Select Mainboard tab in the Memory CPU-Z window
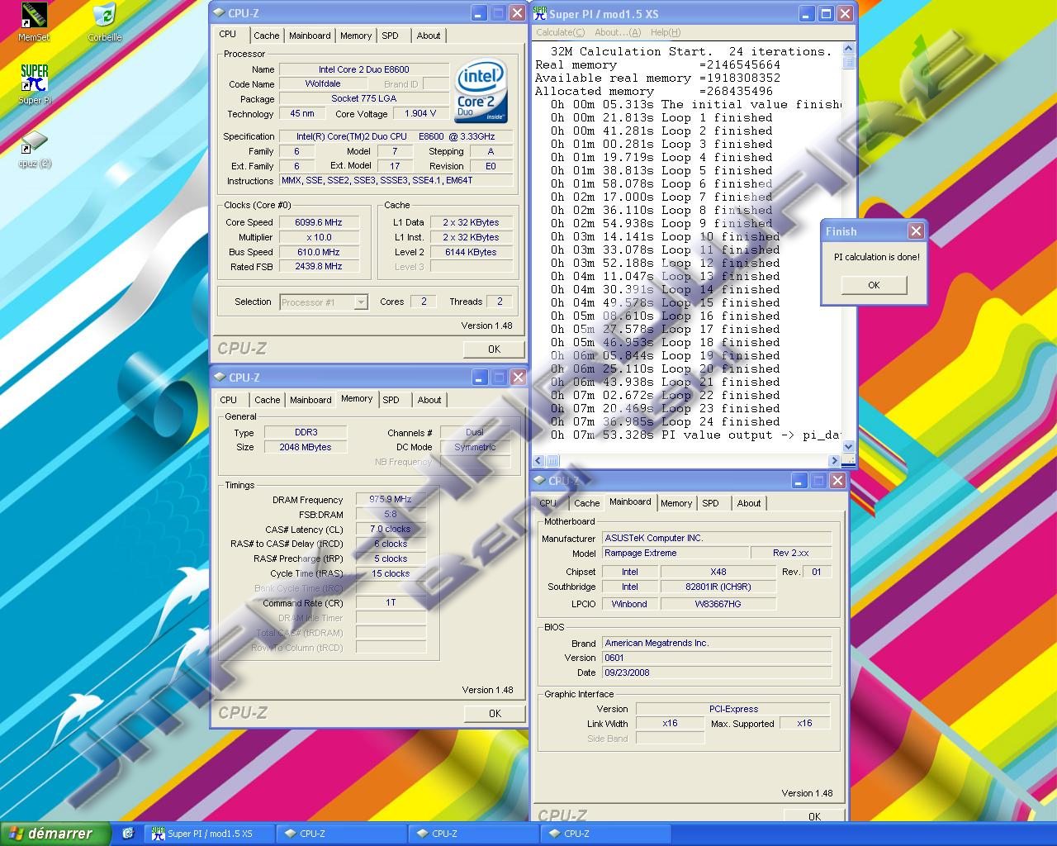1057x846 pixels. [310, 400]
